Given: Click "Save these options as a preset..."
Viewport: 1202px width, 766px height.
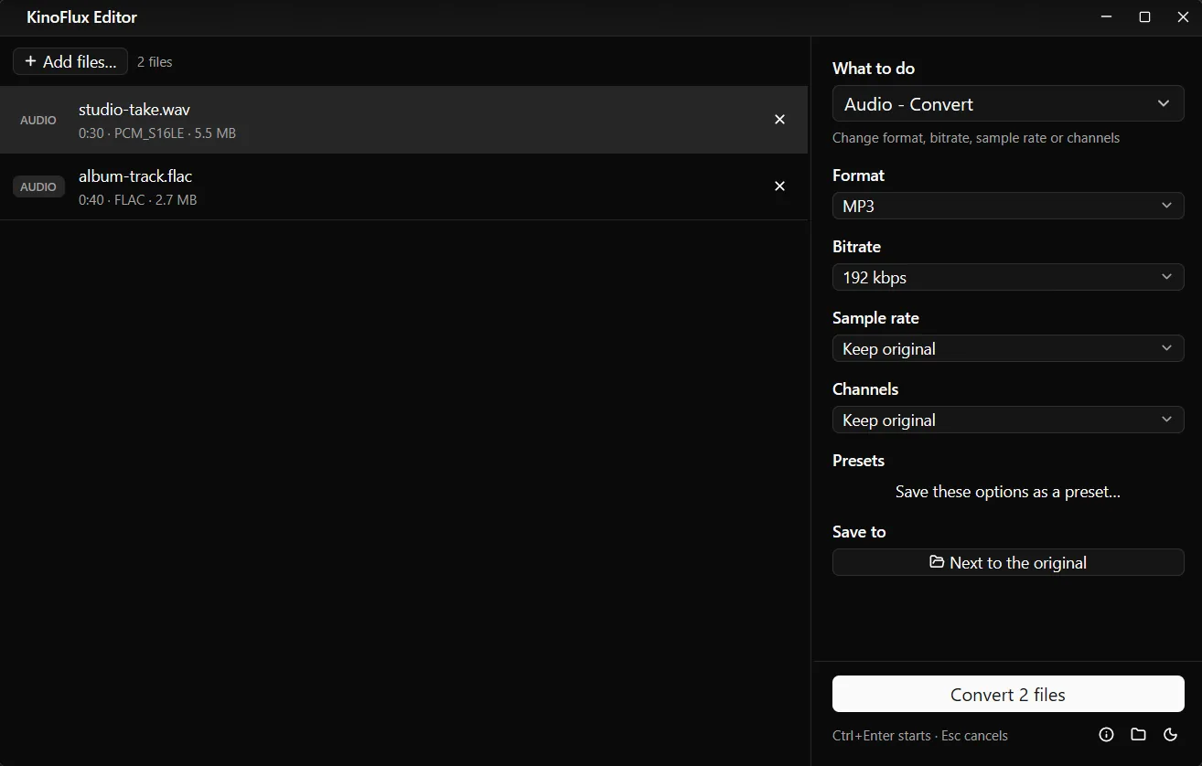Looking at the screenshot, I should tap(1008, 492).
